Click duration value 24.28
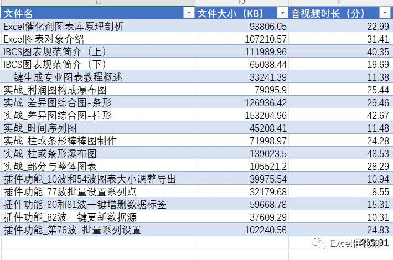The width and height of the screenshot is (393, 260). (378, 141)
